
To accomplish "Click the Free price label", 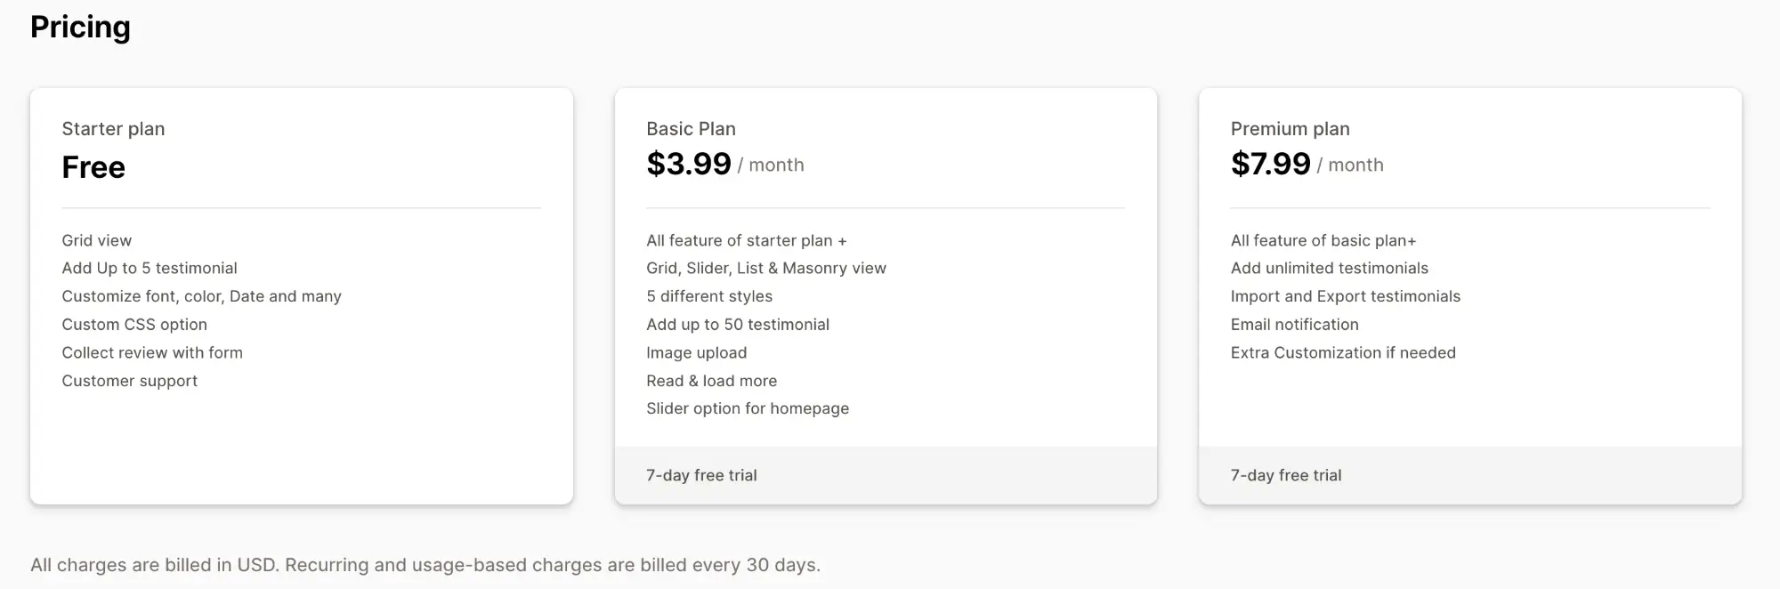I will click(93, 167).
